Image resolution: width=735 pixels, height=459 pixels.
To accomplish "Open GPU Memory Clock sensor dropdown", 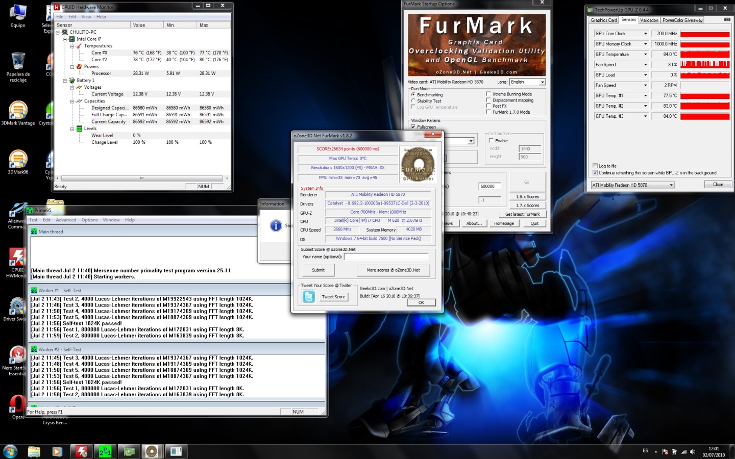I will coord(645,44).
